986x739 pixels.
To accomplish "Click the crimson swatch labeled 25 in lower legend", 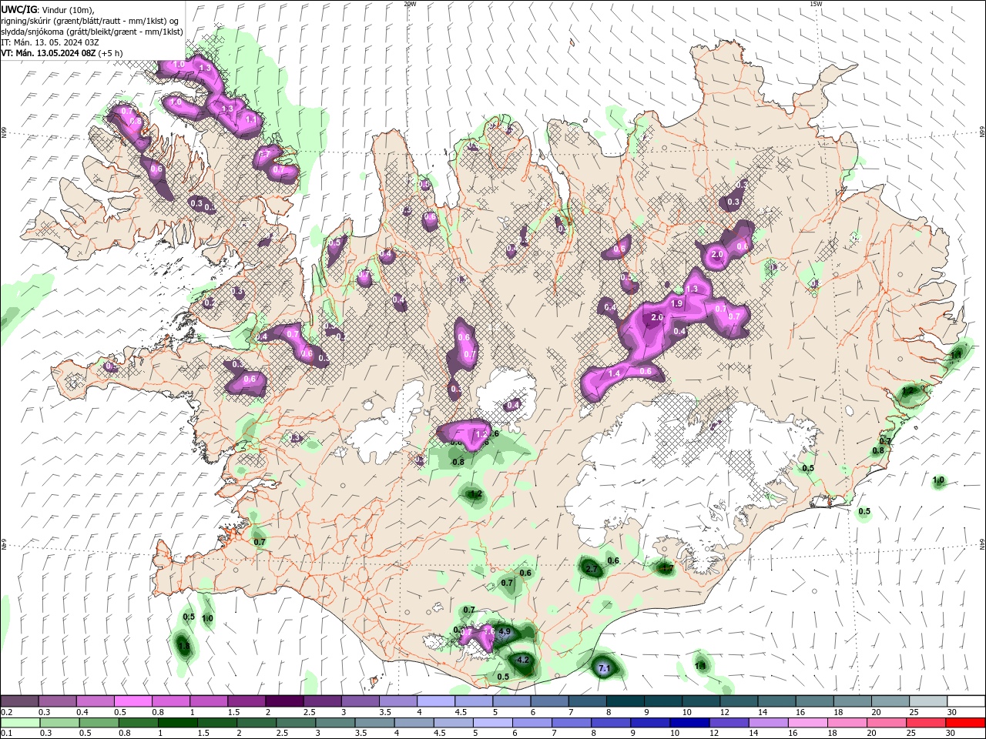I will 925,723.
